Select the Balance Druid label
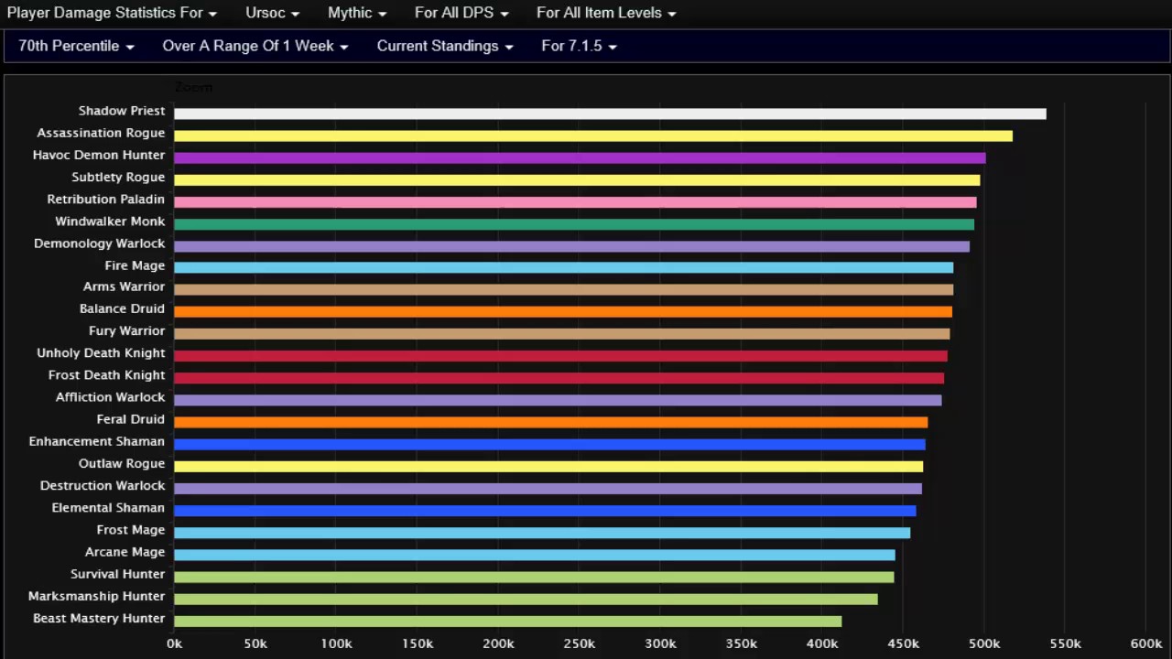Image resolution: width=1172 pixels, height=659 pixels. [122, 308]
